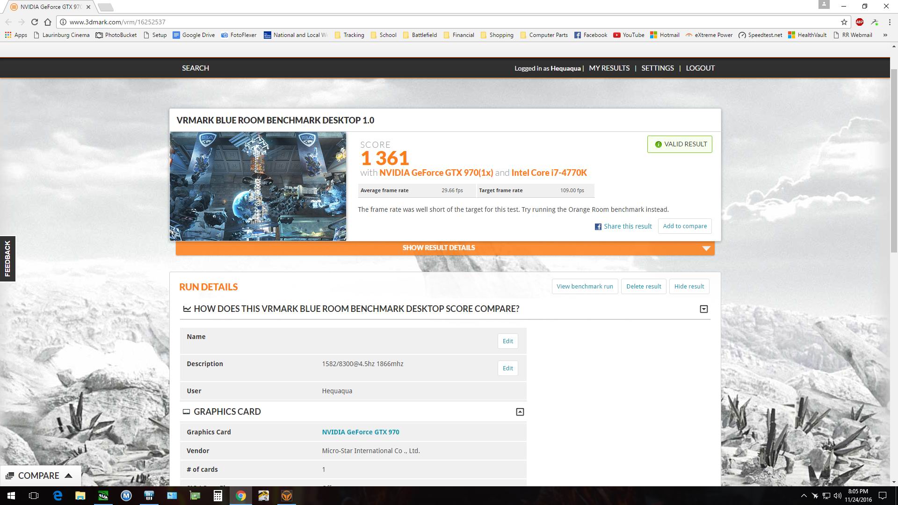Image resolution: width=898 pixels, height=505 pixels.
Task: Open the NVIDIA GeForce GTX 970 graphics card link
Action: coord(361,432)
